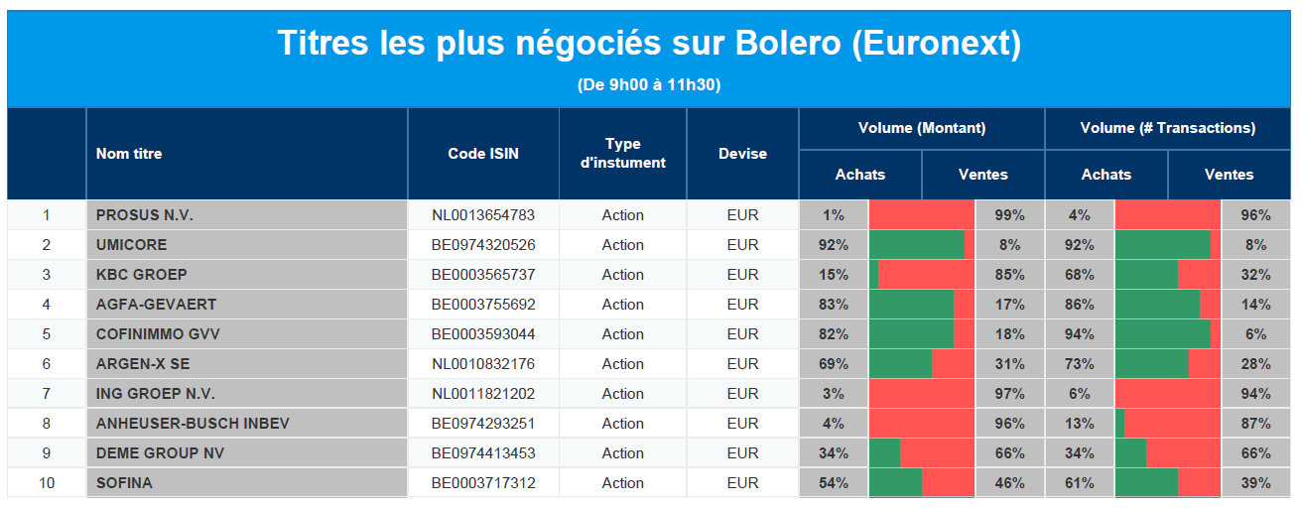Click "Achats" header under Volume (Montant)

(x=860, y=175)
